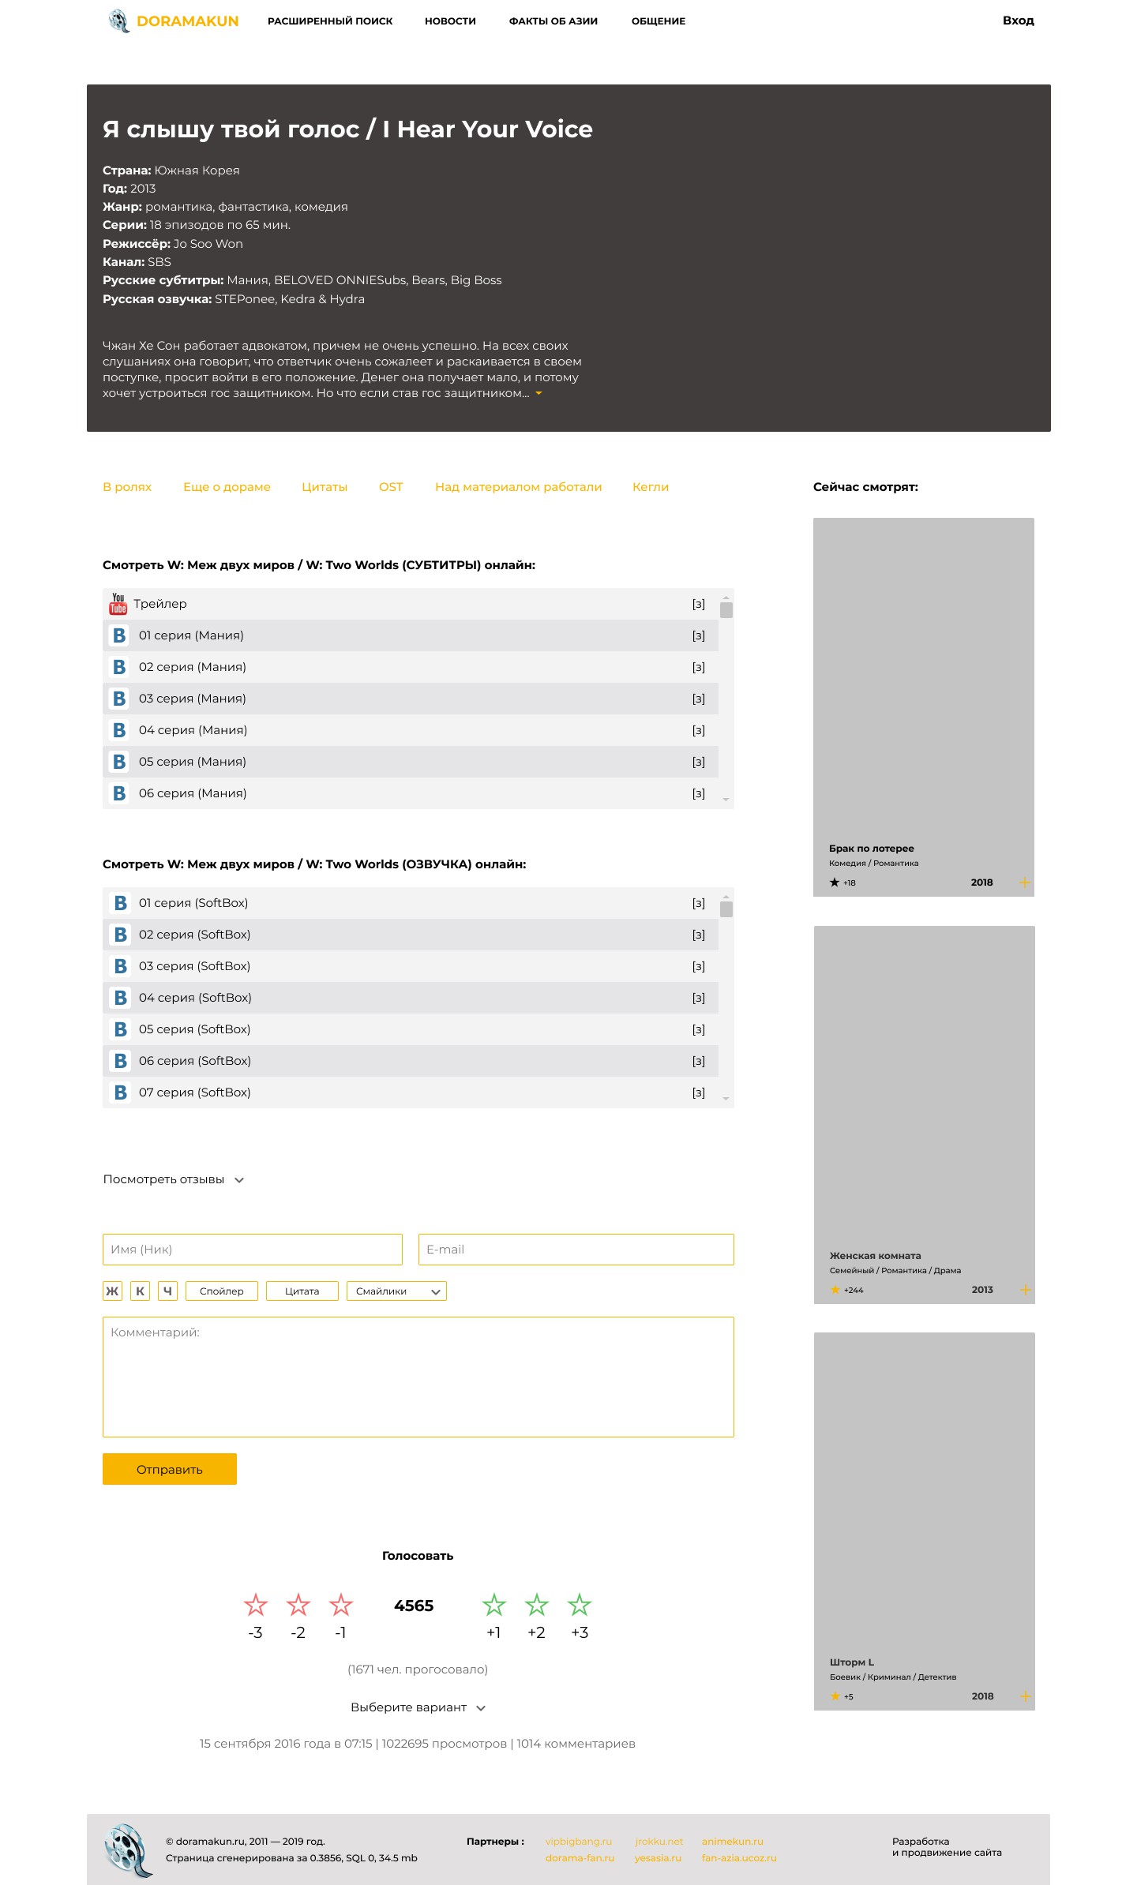Viewport: 1137px width, 1885px height.
Task: Open partner link vipbigbang.ru
Action: [x=579, y=1842]
